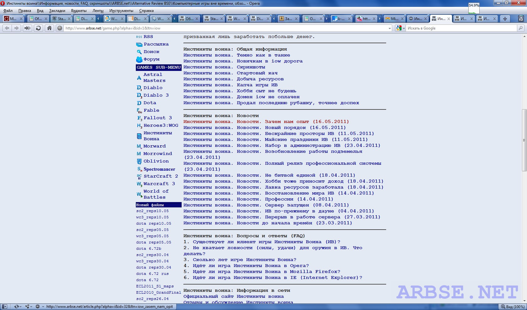The height and width of the screenshot is (310, 527).
Task: Click the Форум icon in sidebar
Action: 139,59
